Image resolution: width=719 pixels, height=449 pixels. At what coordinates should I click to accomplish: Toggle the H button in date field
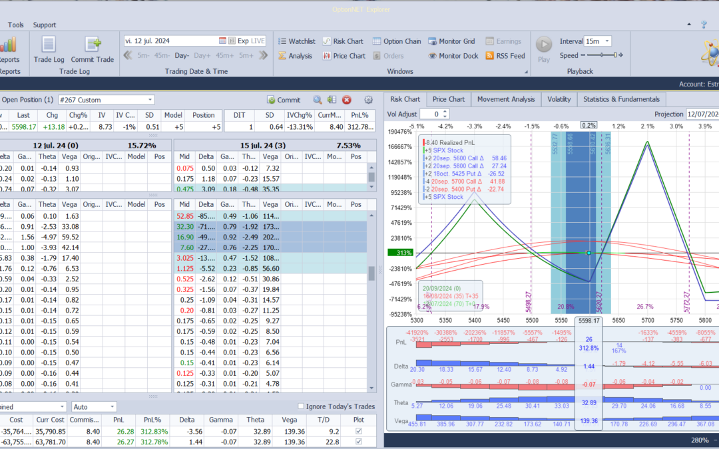(232, 41)
